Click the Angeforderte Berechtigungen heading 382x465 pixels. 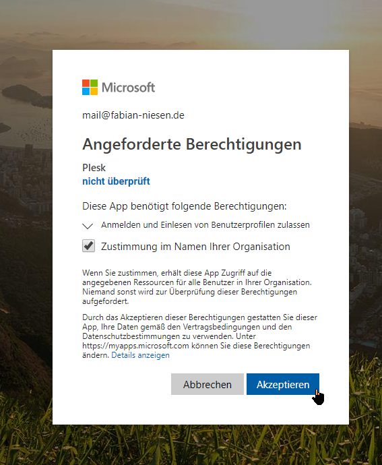[x=191, y=144]
